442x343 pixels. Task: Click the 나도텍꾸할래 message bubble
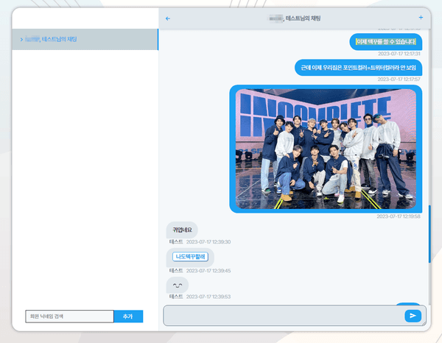point(191,257)
